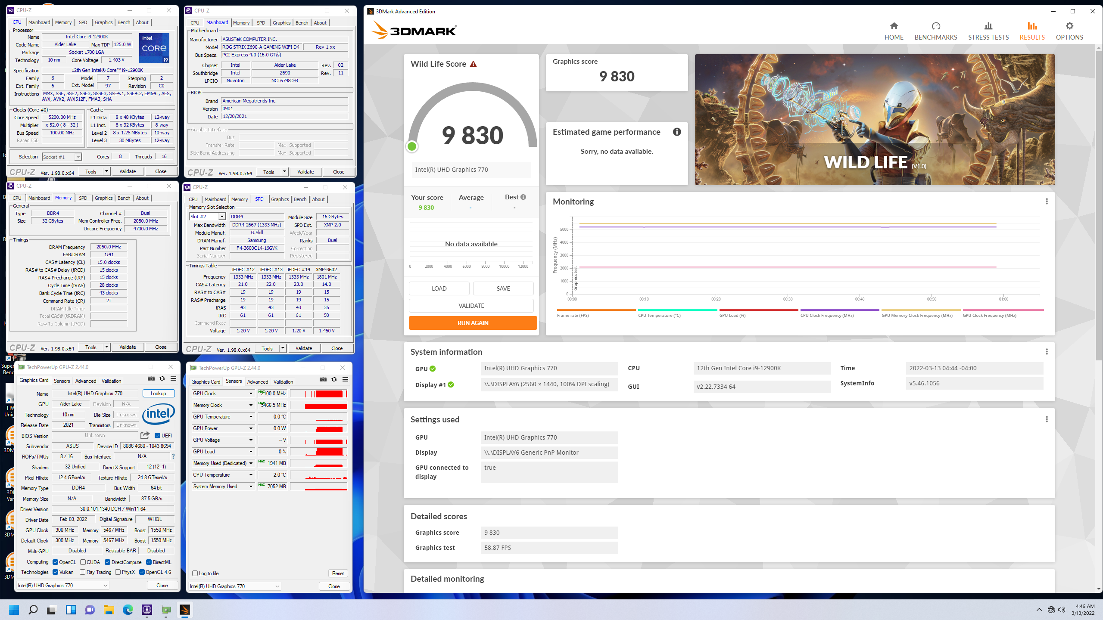Open System information three-dot menu
This screenshot has height=620, width=1103.
(x=1047, y=352)
